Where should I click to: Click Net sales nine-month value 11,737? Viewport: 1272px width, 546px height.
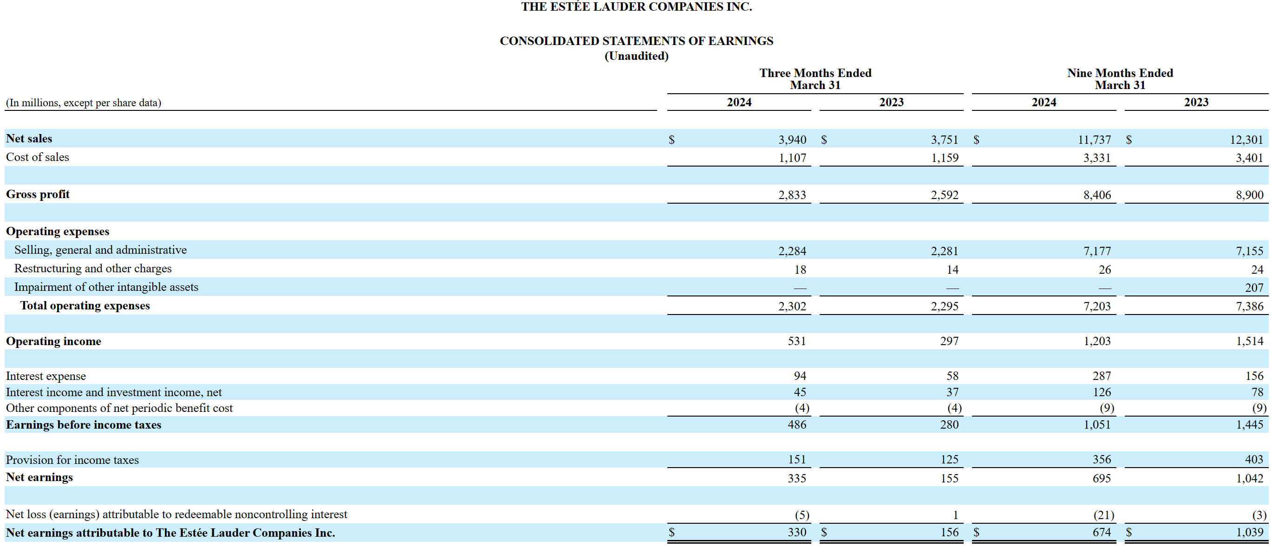(1094, 140)
